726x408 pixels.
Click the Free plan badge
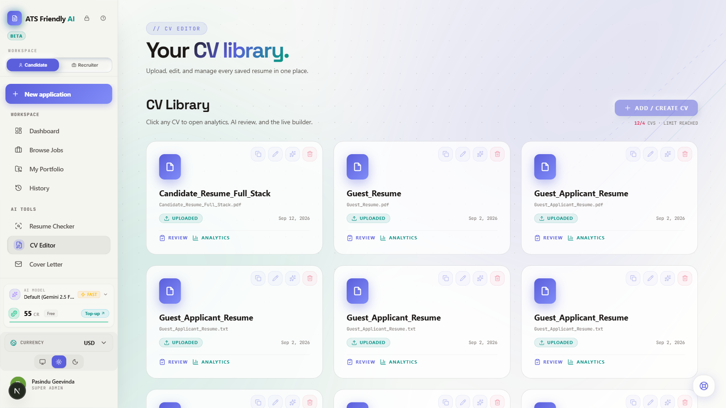tap(51, 314)
